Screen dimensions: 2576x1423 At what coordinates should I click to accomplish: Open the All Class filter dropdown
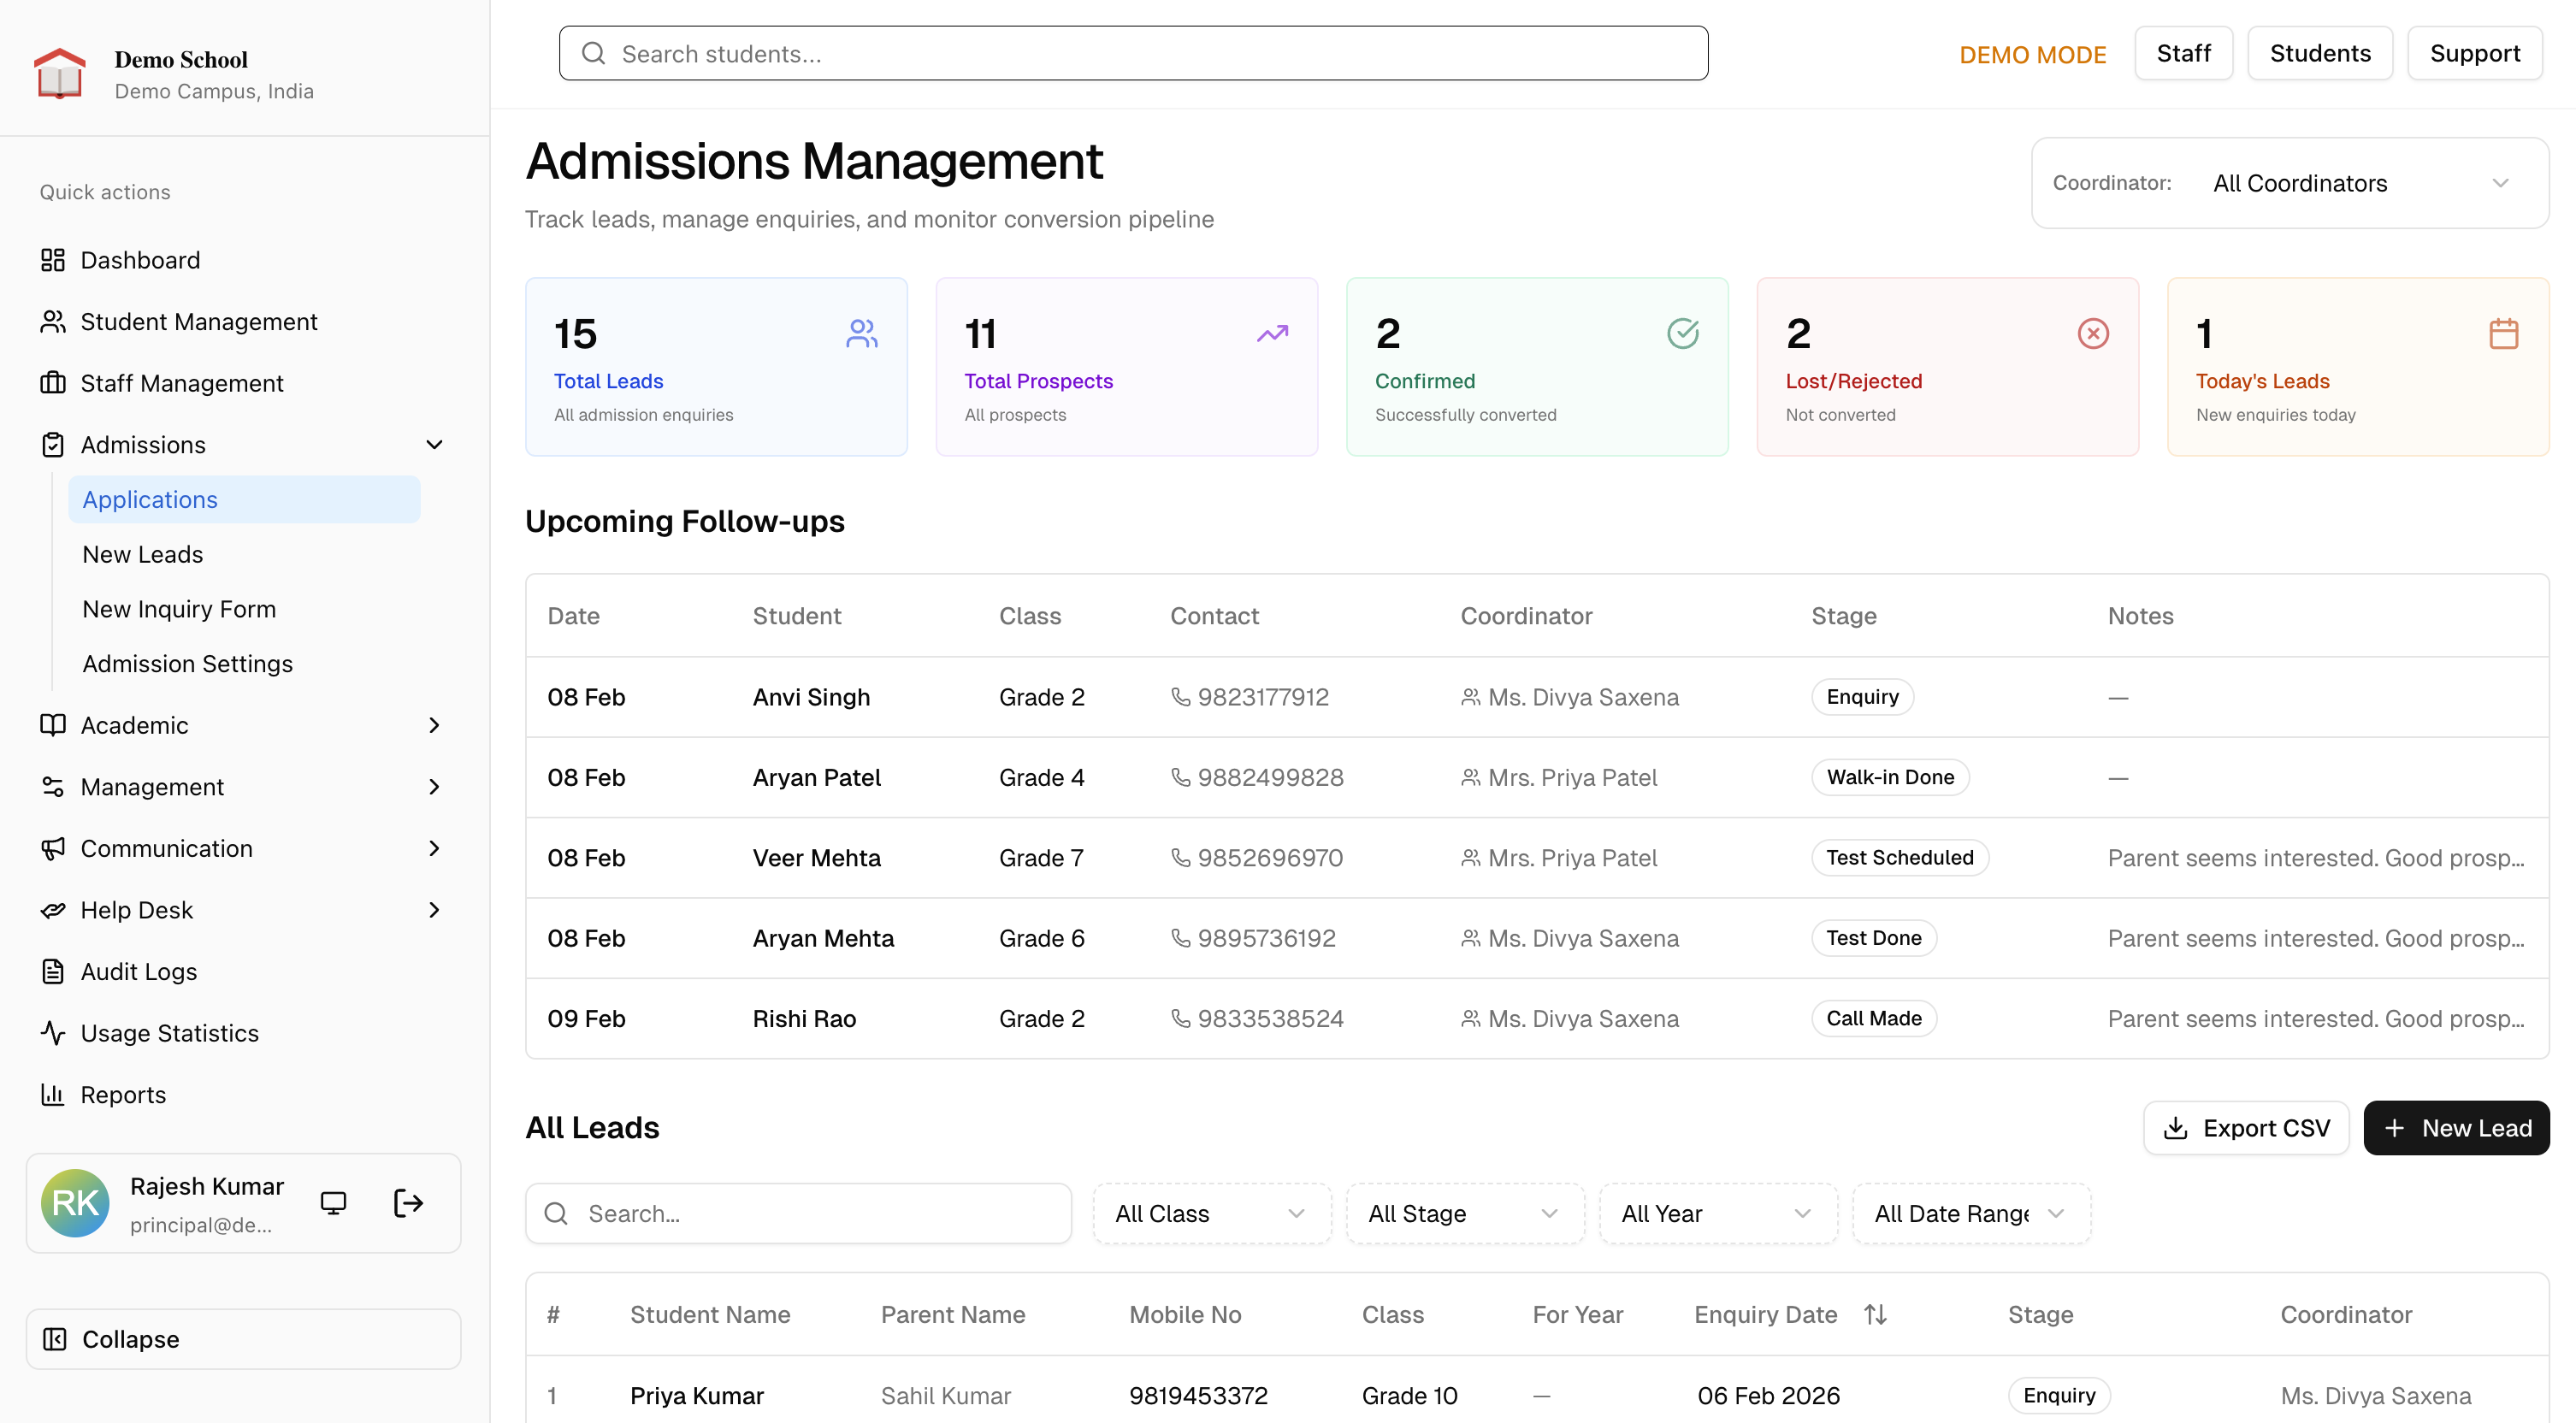[1211, 1214]
